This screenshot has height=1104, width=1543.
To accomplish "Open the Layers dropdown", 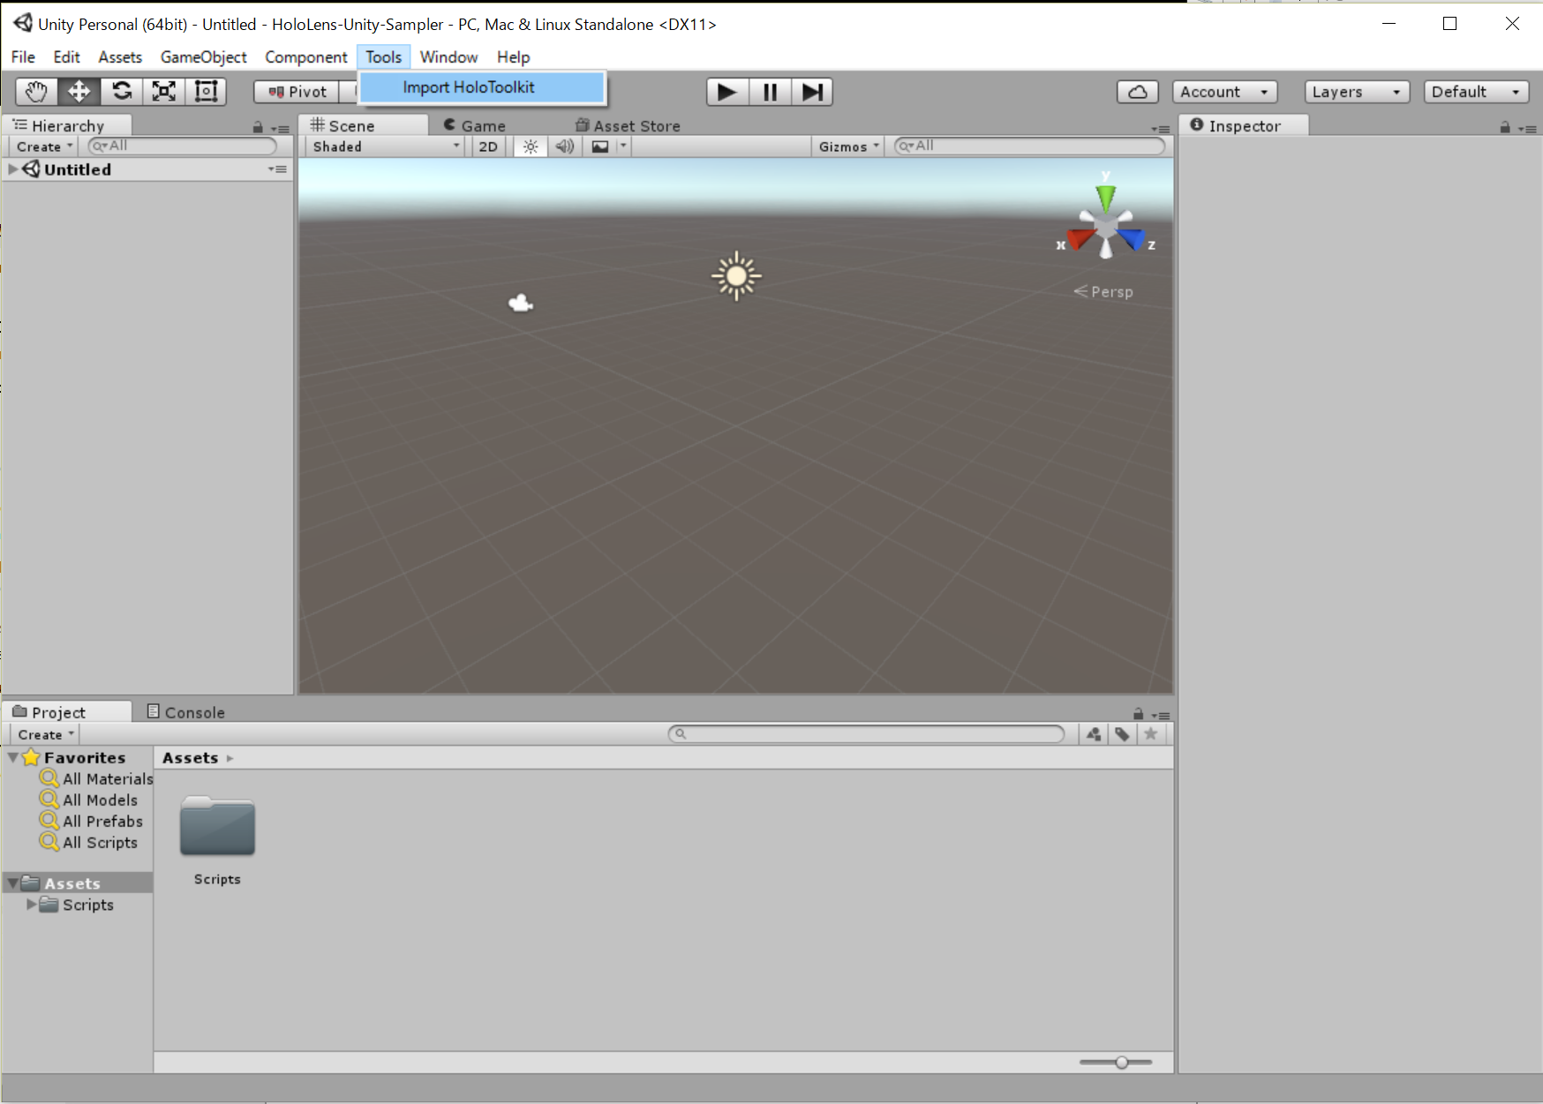I will [x=1357, y=92].
